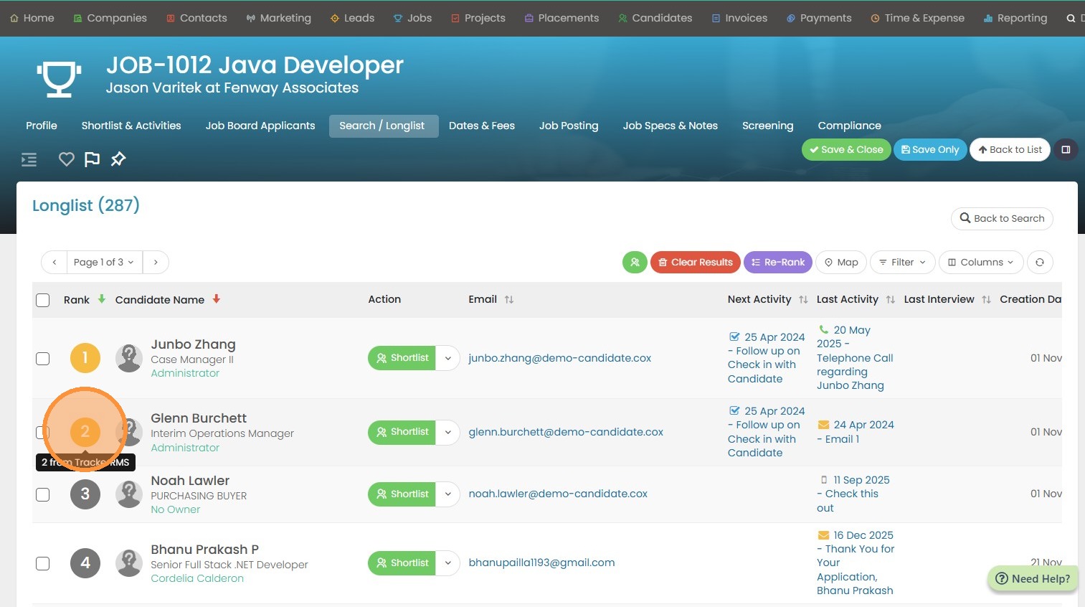Expand the Columns dropdown
Viewport: 1085px width, 607px height.
click(x=980, y=263)
